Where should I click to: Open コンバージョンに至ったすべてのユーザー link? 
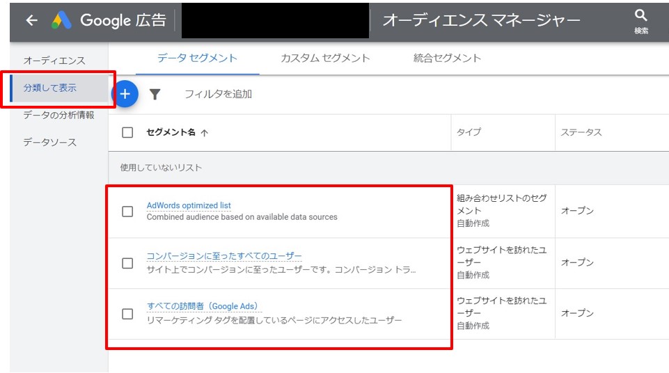tap(224, 256)
